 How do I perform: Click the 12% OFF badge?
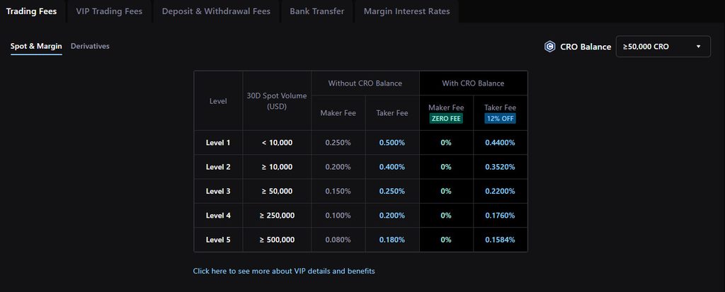500,119
